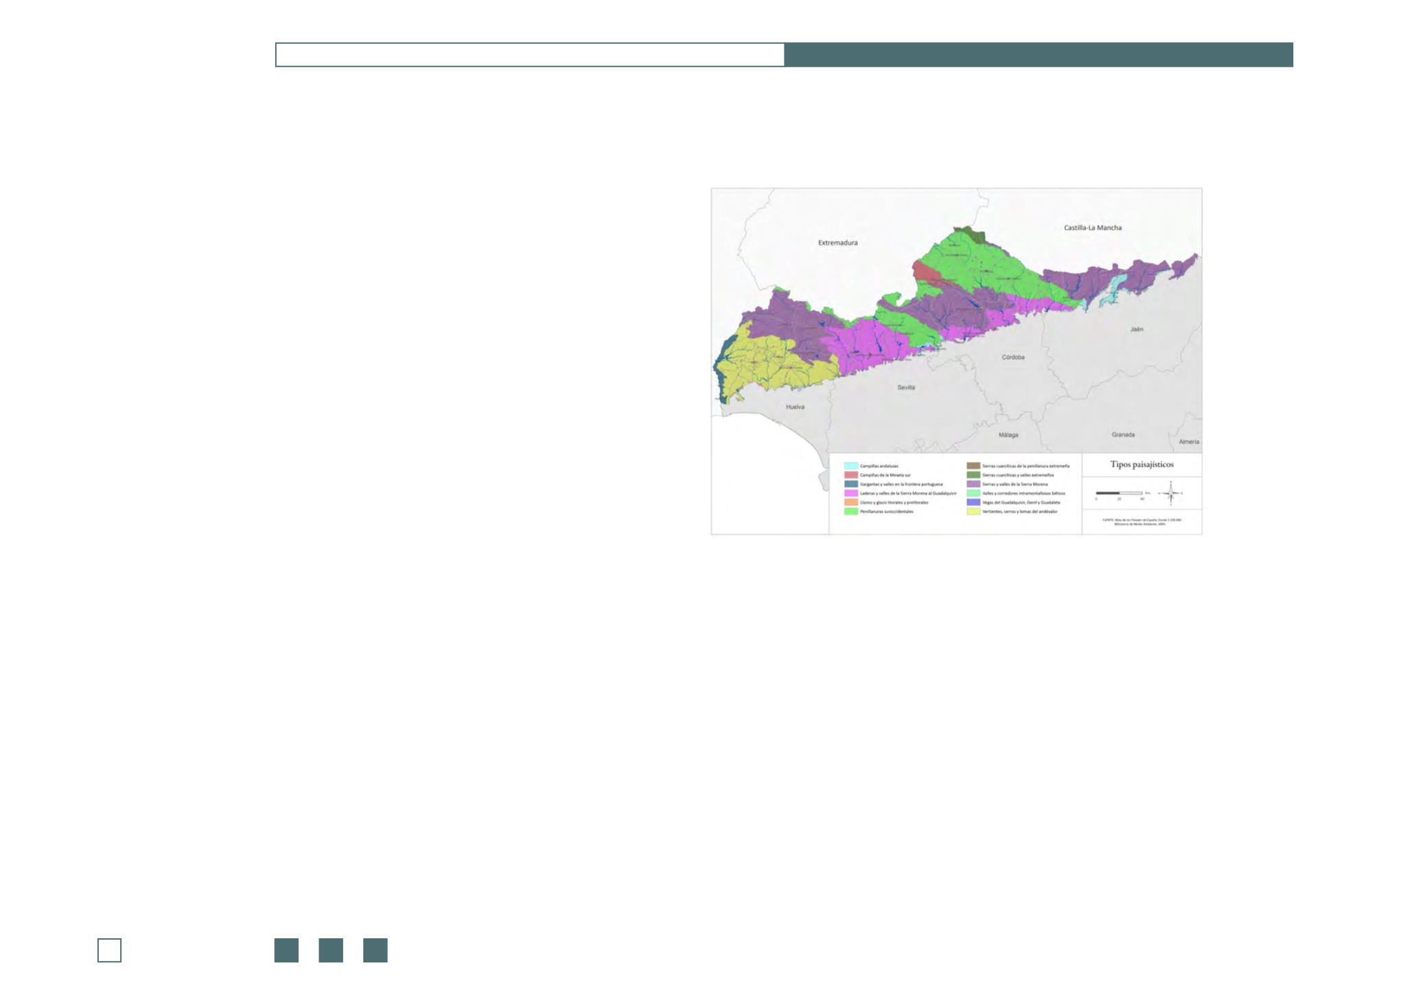Click the rightmost filled teal square in footer
Screen dimensions: 1414x998
[x=375, y=951]
